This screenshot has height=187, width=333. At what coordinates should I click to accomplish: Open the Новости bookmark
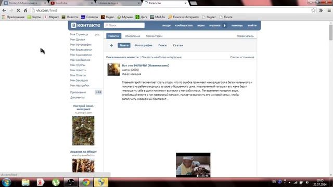point(70,17)
